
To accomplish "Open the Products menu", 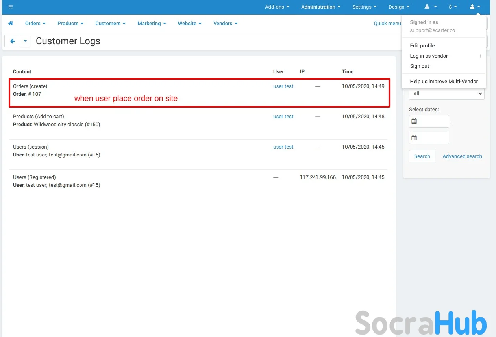I will [x=70, y=24].
